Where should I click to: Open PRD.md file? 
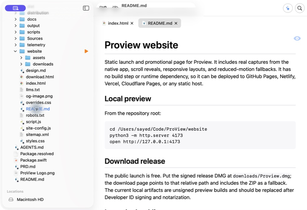(28, 167)
